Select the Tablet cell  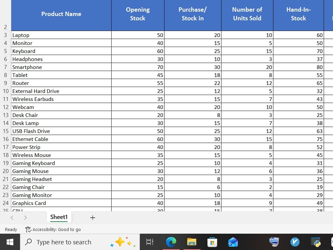click(61, 75)
